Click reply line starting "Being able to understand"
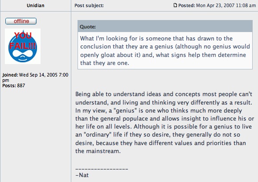This screenshot has width=258, height=182. coord(164,94)
